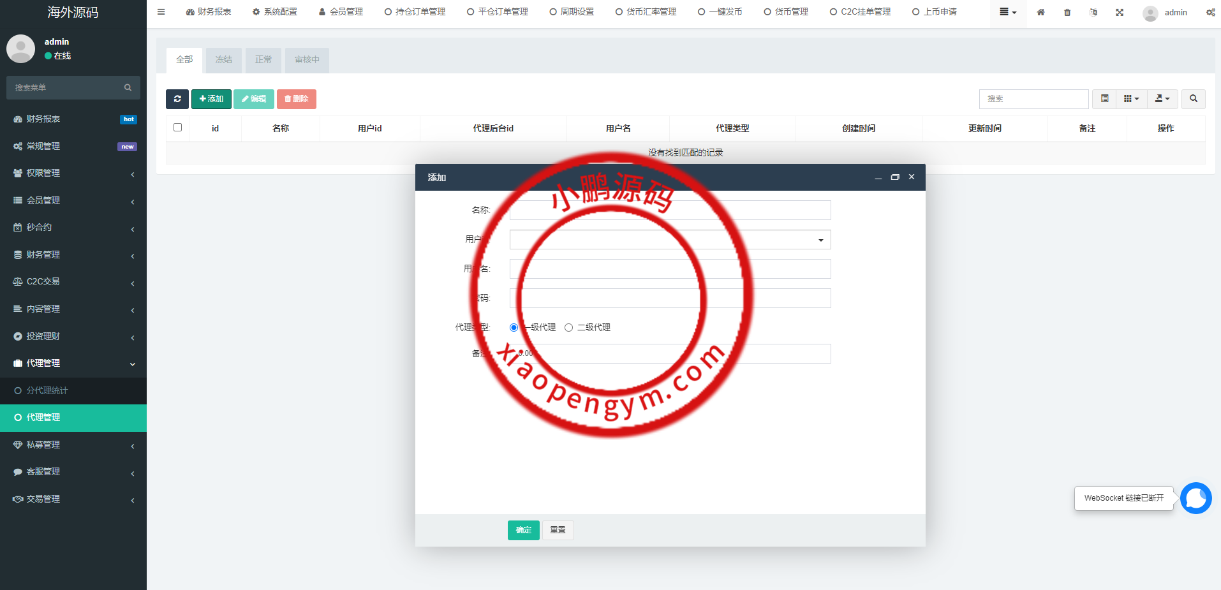Check the select-all checkbox in table header
Image resolution: width=1221 pixels, height=590 pixels.
pos(177,128)
